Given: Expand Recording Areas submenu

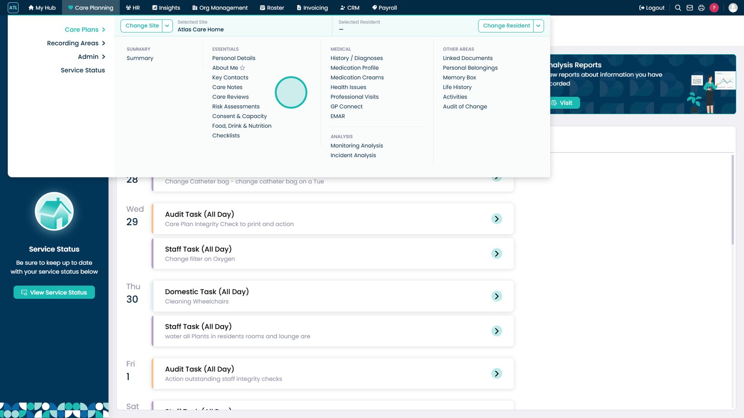Looking at the screenshot, I should [76, 43].
